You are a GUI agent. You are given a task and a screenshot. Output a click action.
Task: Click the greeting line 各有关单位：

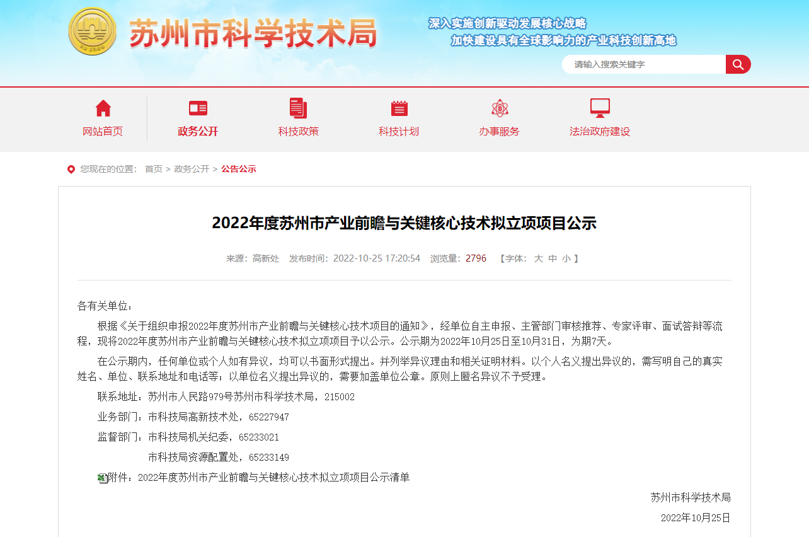point(106,306)
